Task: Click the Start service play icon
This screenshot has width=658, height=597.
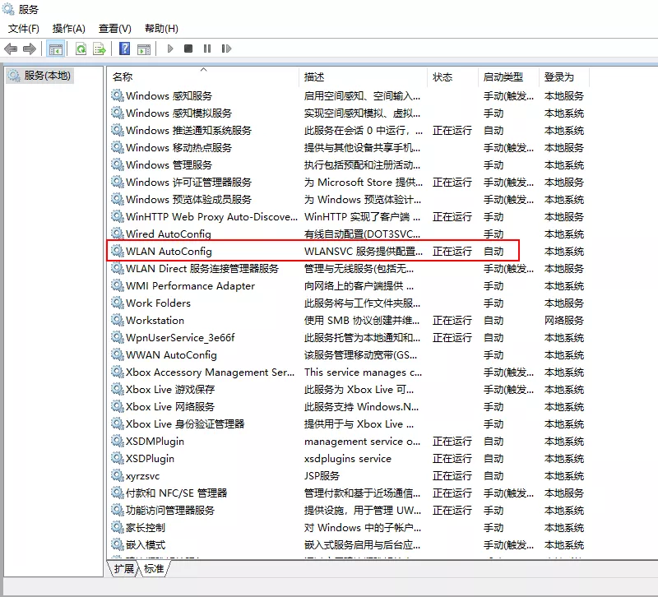Action: (170, 49)
